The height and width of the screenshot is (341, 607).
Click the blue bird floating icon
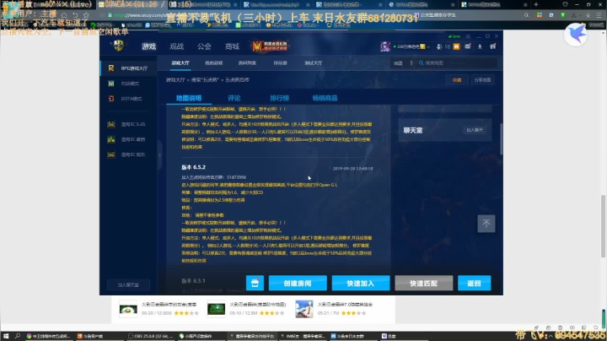click(x=576, y=35)
